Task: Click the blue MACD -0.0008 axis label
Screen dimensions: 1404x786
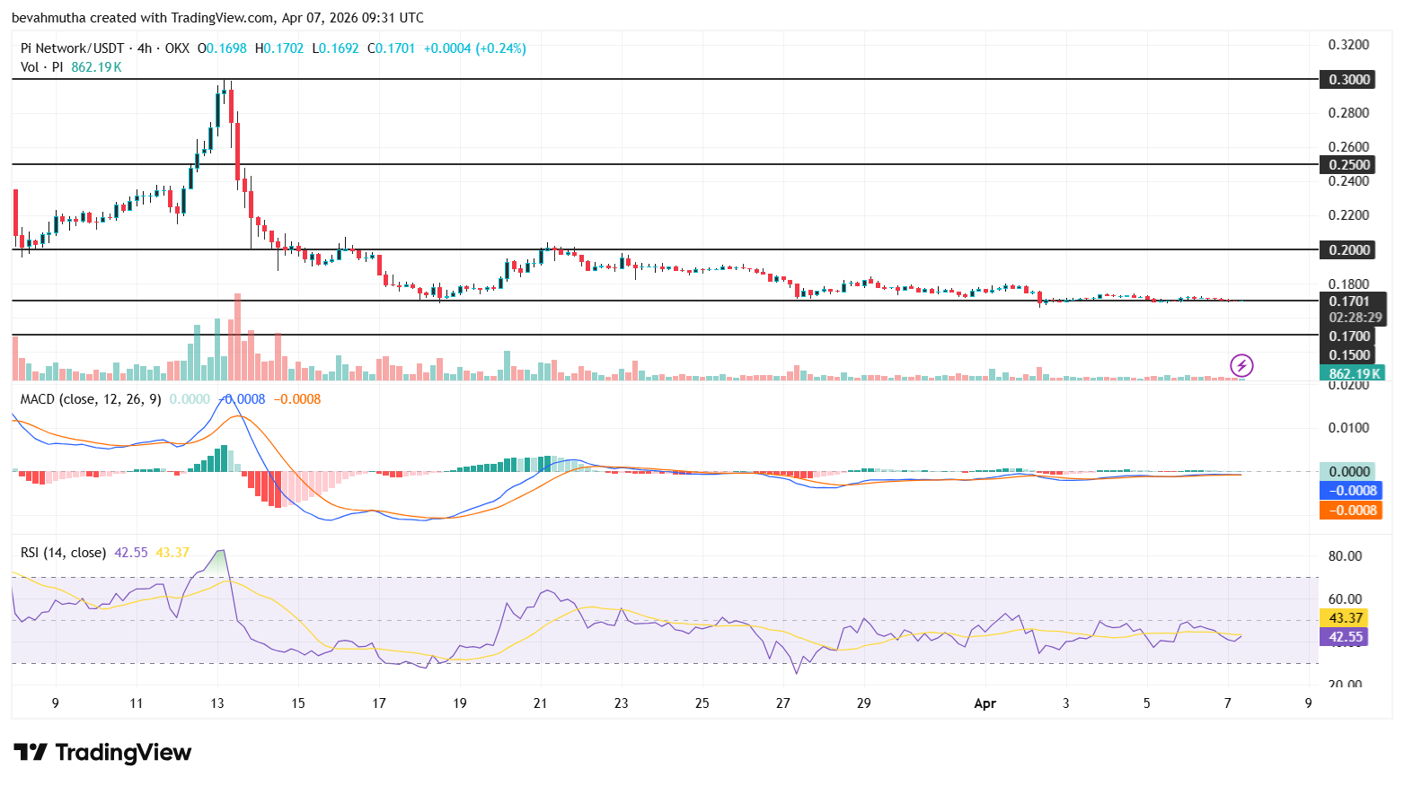Action: tap(1351, 491)
